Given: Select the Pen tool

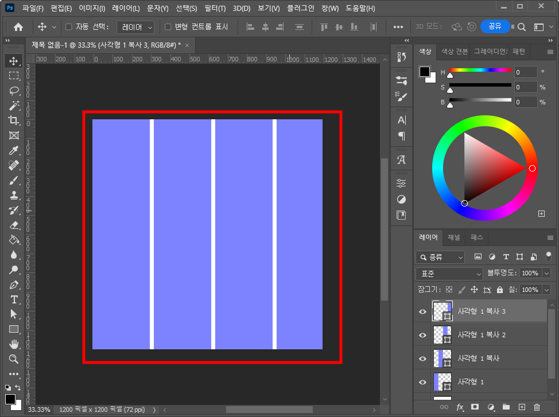Looking at the screenshot, I should click(x=14, y=285).
